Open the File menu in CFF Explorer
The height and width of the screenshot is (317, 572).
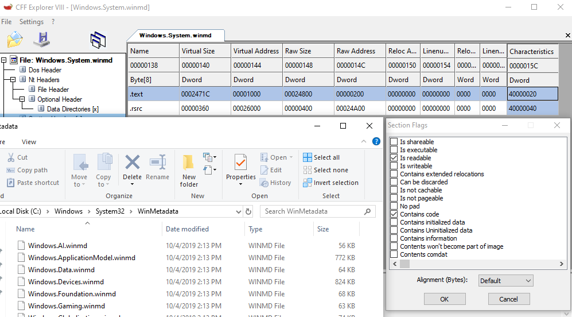coord(6,22)
